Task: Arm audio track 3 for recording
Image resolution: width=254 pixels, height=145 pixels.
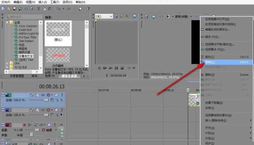Action: (x=24, y=125)
